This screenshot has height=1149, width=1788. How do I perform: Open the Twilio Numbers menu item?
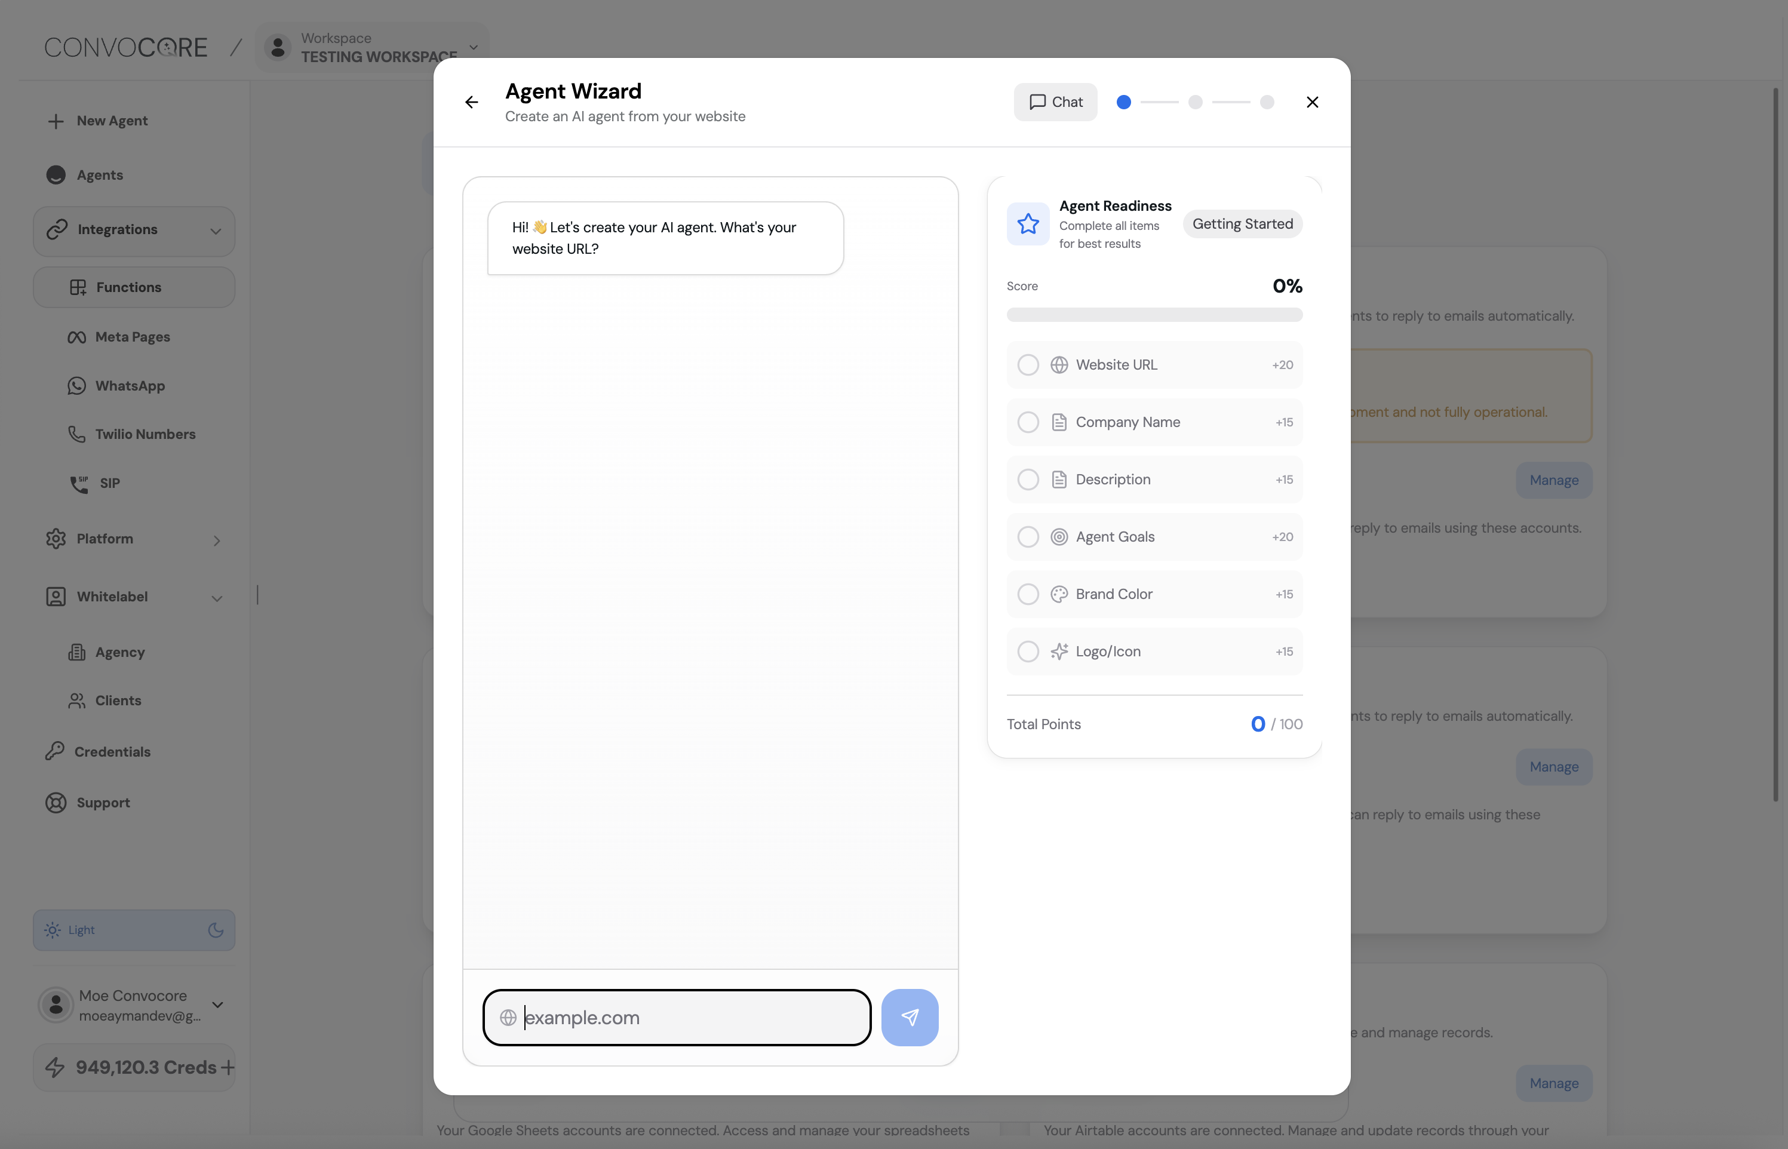pyautogui.click(x=145, y=434)
